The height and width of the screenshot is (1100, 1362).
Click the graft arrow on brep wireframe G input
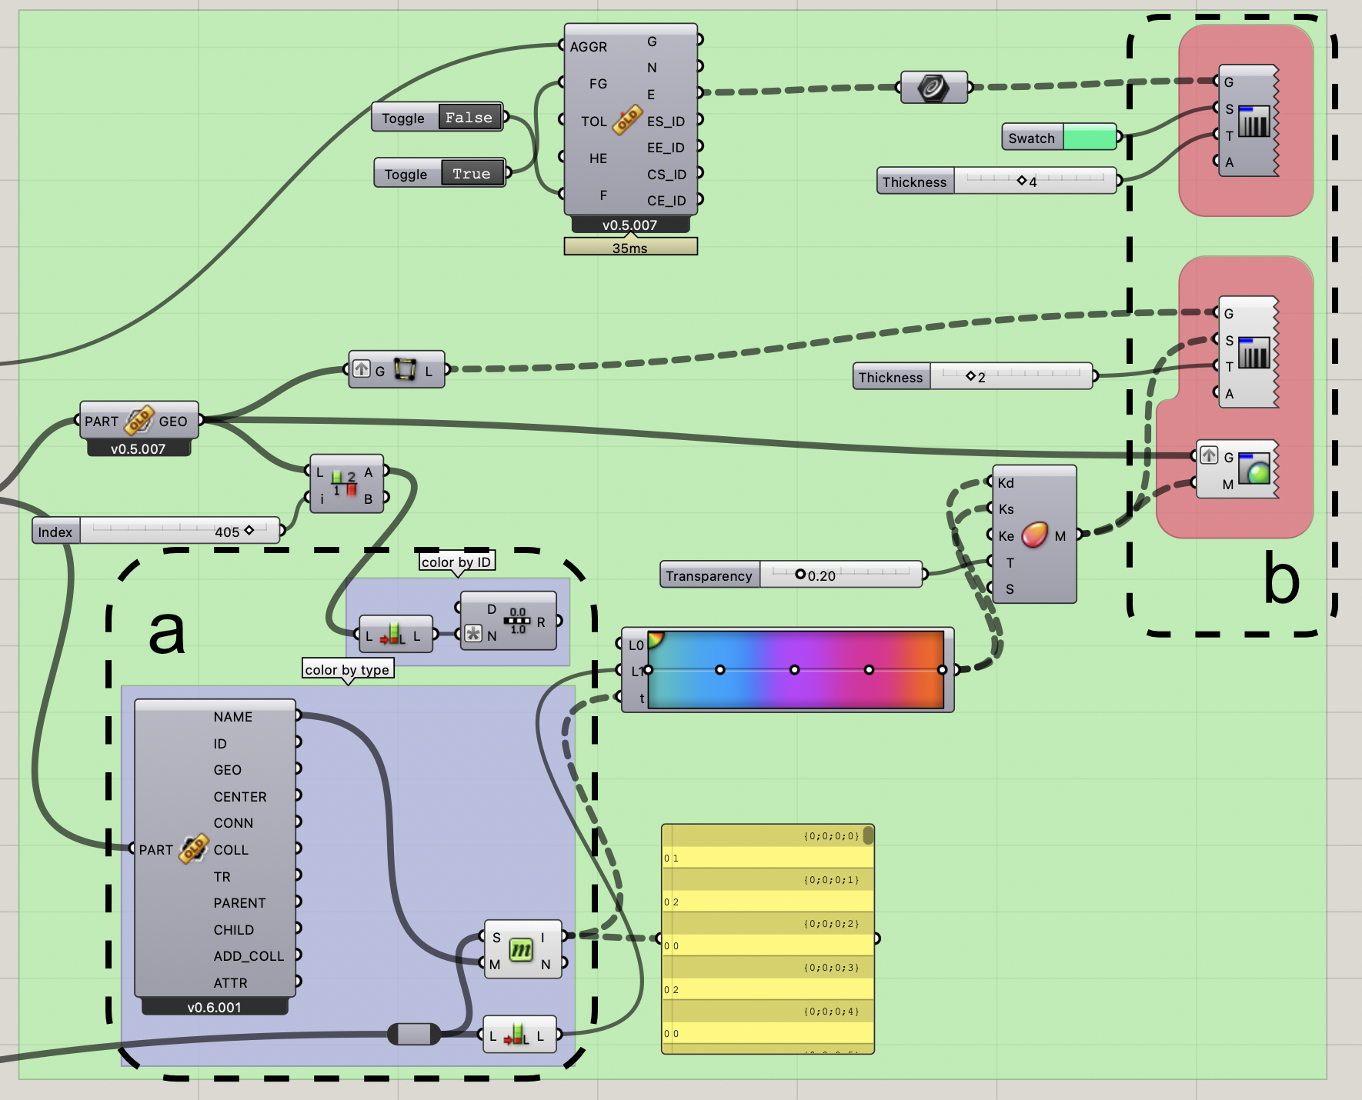[362, 368]
